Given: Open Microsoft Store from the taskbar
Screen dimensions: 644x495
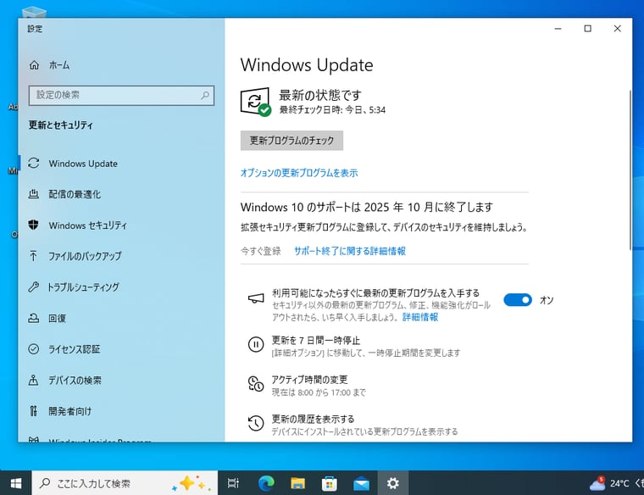Looking at the screenshot, I should [330, 483].
